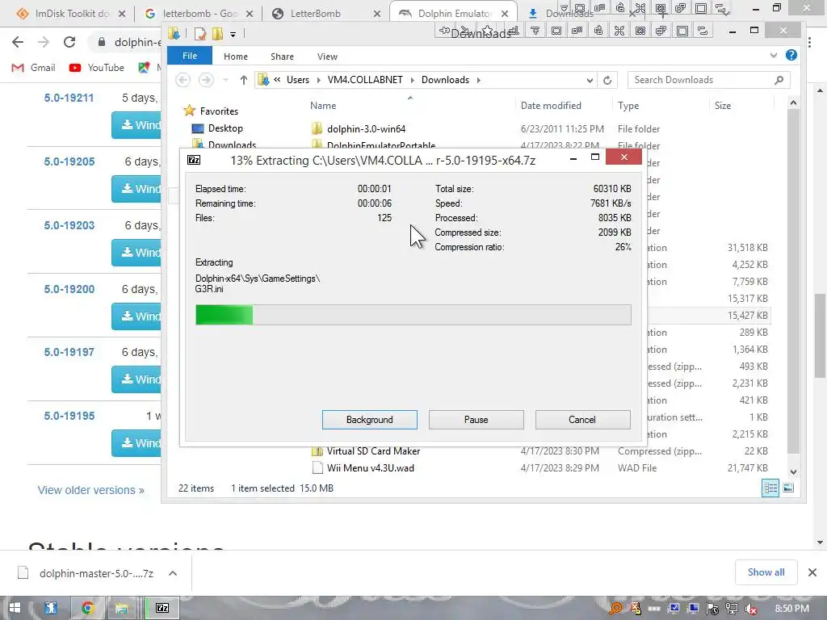Click Explorer's Properties quick access icon
Viewport: 827px width, 620px height.
tap(200, 34)
